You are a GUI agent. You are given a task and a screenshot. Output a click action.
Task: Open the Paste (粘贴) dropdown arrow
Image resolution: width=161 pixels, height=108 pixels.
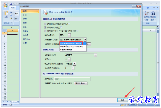6,20
